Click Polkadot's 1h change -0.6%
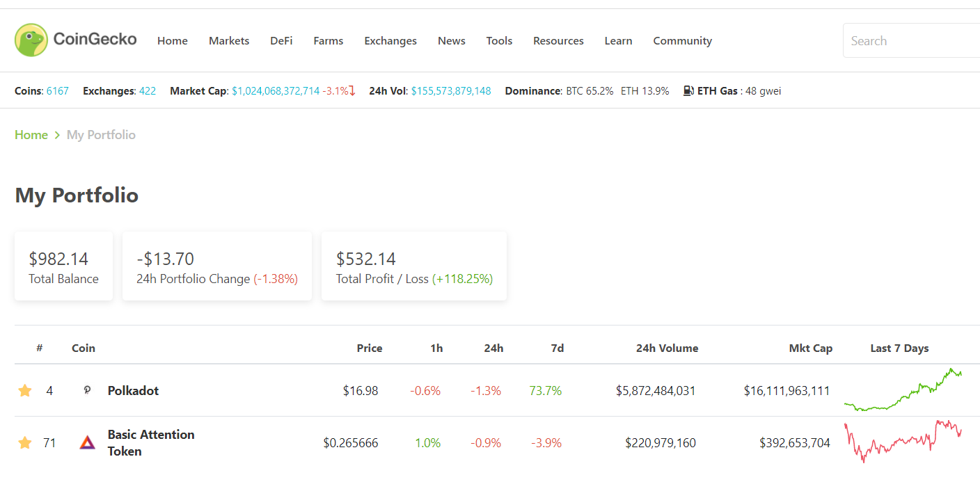 point(425,391)
